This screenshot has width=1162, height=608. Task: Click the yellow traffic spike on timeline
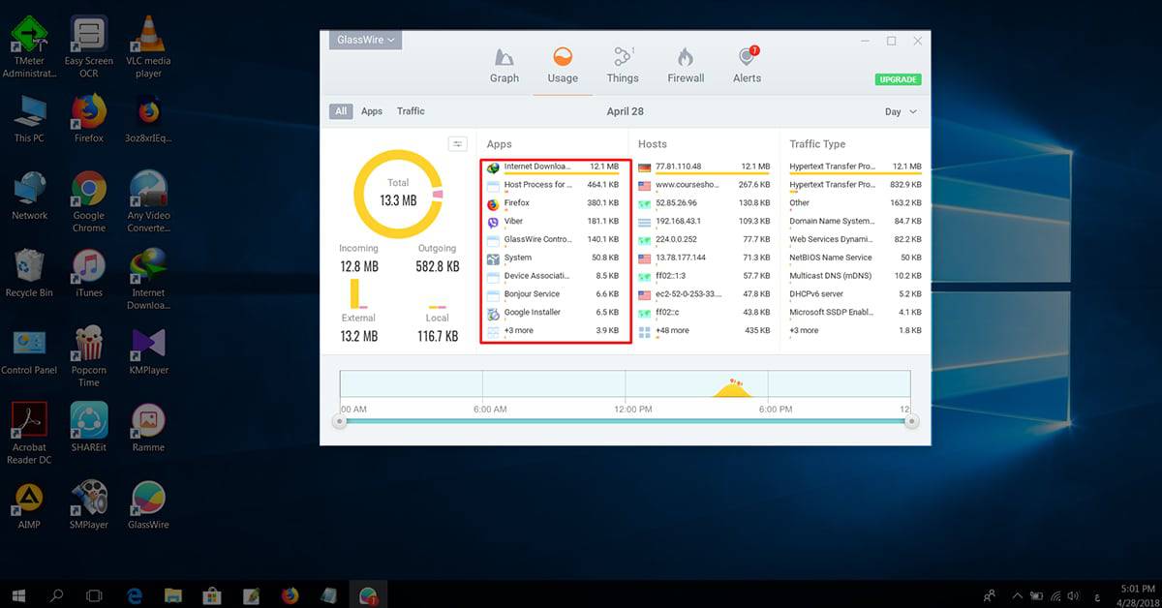[x=733, y=389]
